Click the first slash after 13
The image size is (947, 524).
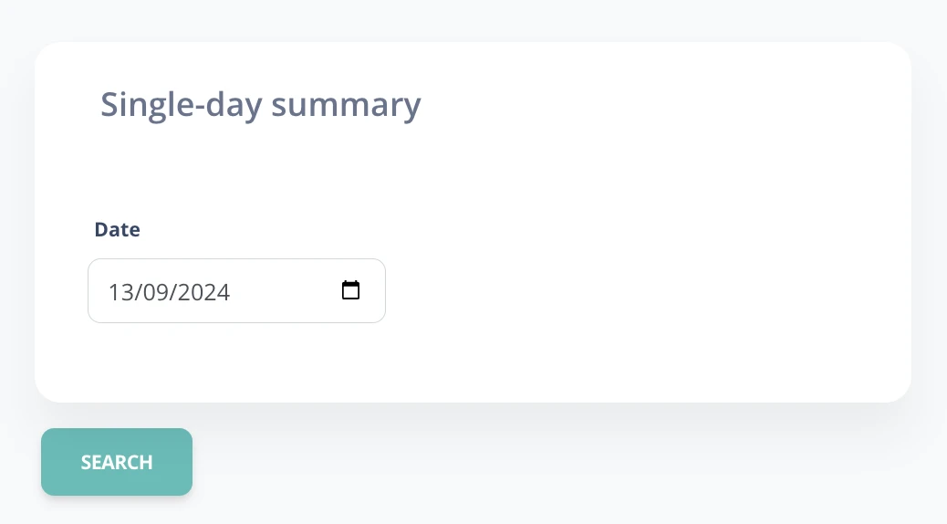[x=139, y=292]
